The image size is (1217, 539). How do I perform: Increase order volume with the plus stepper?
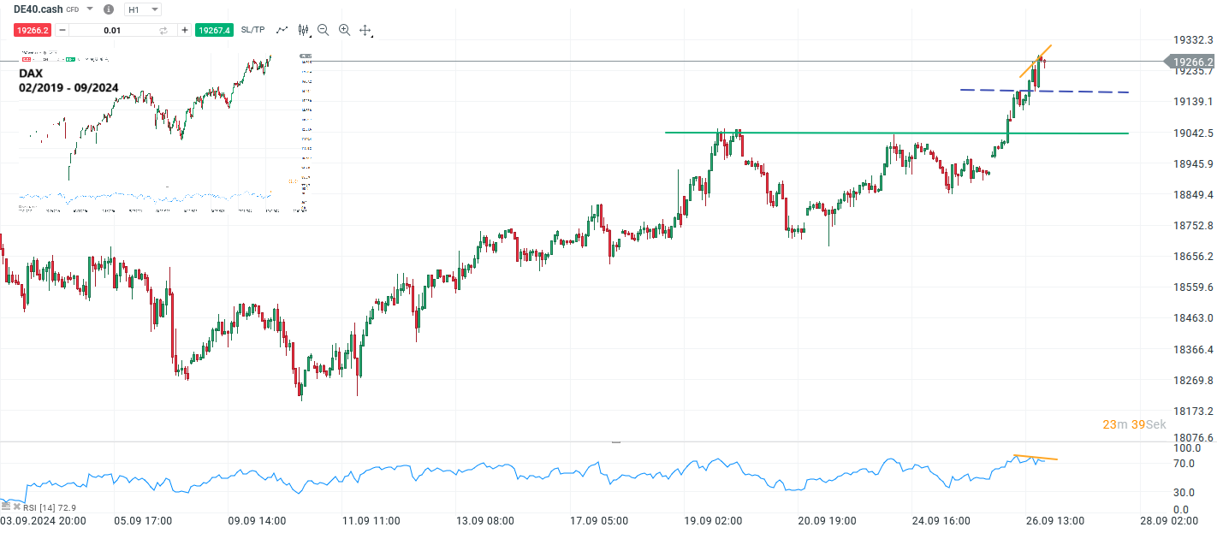(184, 30)
